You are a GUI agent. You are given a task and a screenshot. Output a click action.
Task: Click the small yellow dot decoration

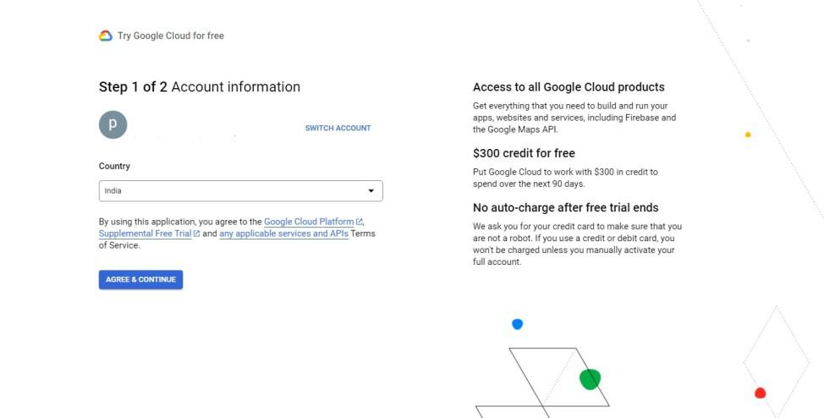(x=748, y=135)
